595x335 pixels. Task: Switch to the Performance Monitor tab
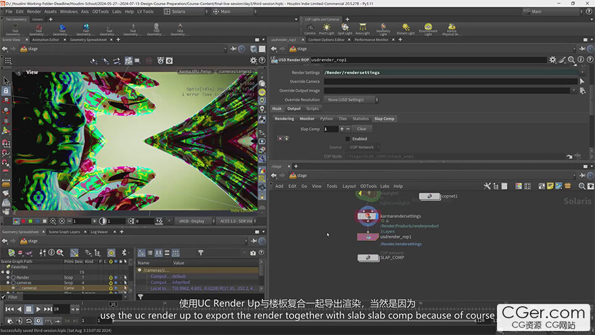371,39
